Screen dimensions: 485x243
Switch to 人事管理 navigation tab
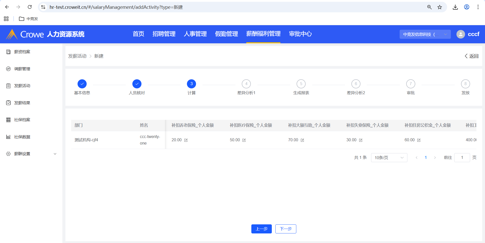[195, 34]
